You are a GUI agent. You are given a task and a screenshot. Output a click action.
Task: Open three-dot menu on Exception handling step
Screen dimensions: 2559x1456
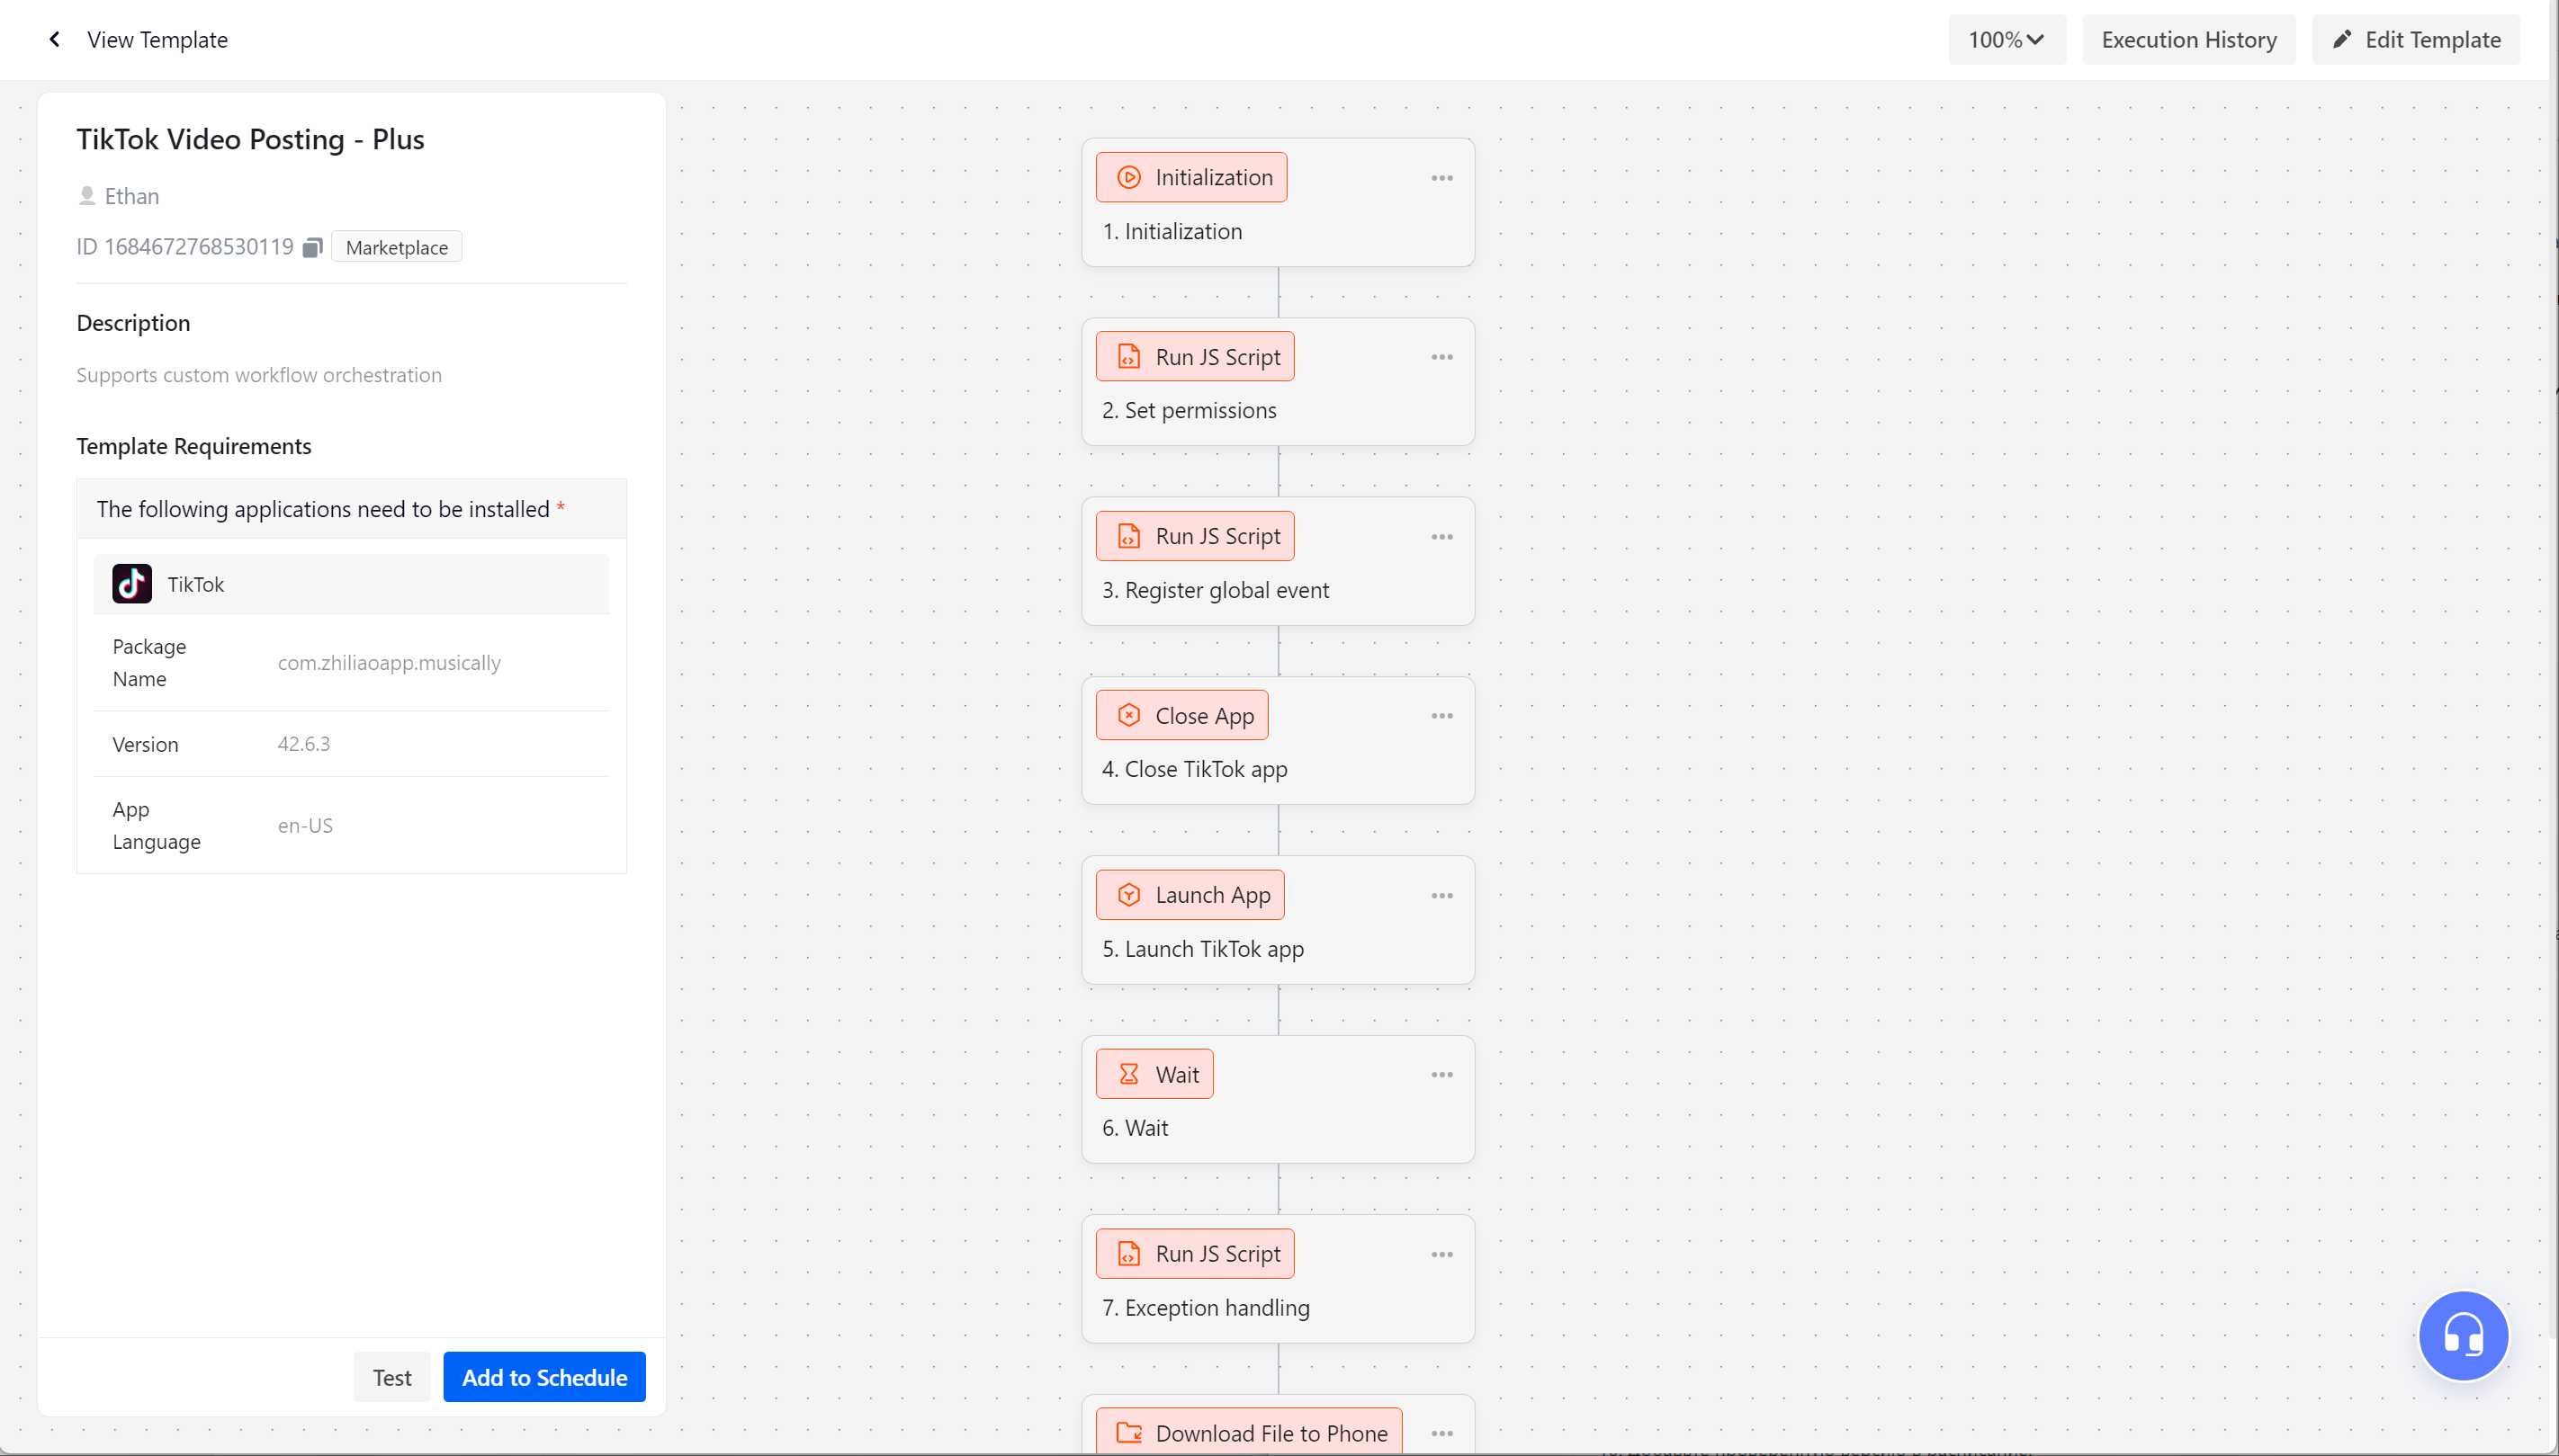click(x=1441, y=1254)
